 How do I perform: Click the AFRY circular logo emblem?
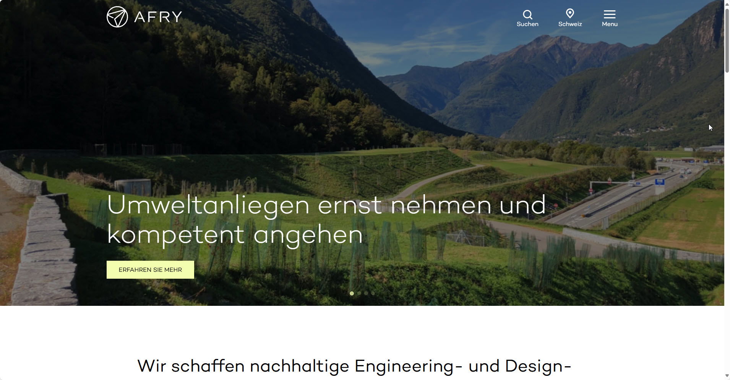pyautogui.click(x=117, y=17)
